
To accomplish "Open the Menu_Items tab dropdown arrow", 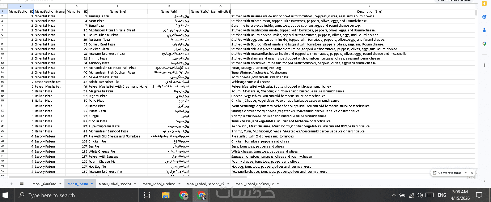I will (92, 184).
